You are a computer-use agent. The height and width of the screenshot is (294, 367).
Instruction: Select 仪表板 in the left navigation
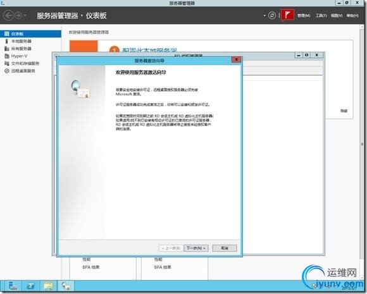pos(30,34)
